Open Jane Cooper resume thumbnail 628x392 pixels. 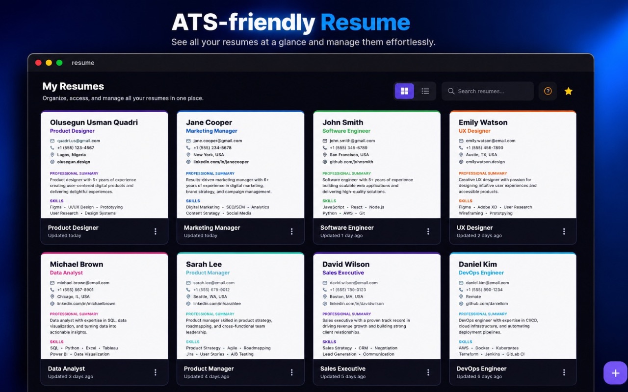tap(240, 165)
